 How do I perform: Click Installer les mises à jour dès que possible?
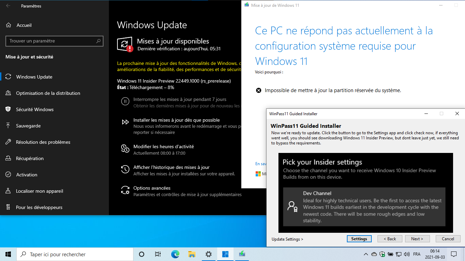click(177, 120)
